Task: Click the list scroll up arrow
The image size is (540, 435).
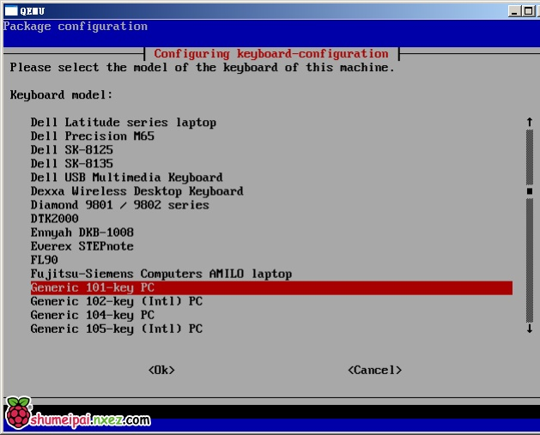Action: coord(530,122)
